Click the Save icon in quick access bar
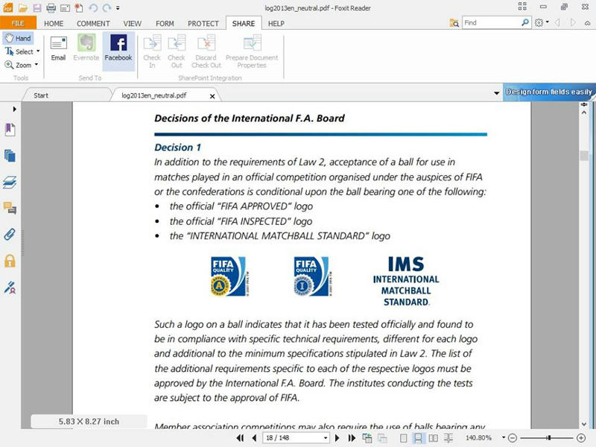 37,7
